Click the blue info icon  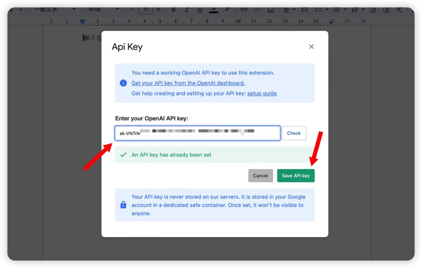[123, 83]
